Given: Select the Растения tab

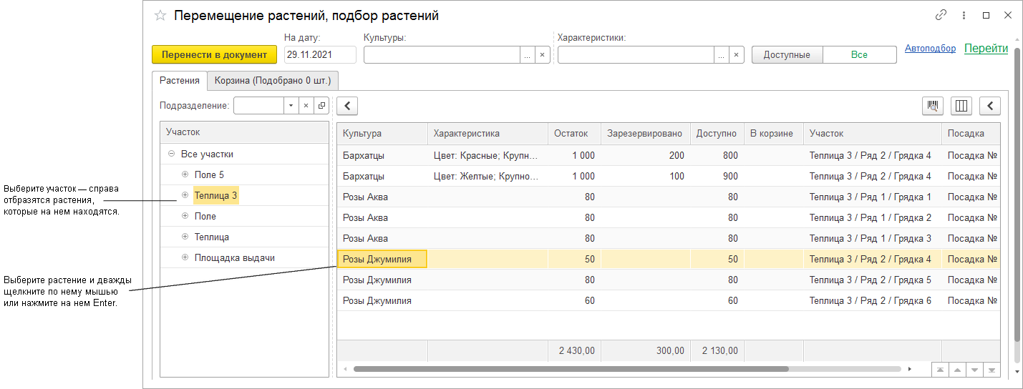Looking at the screenshot, I should (x=180, y=81).
